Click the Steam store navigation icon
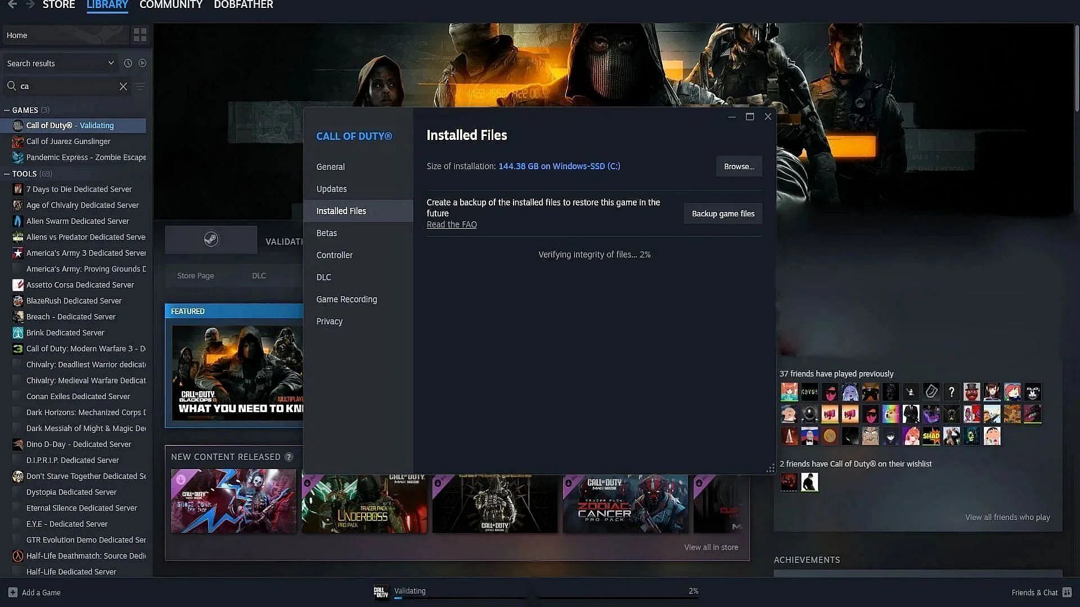1080x607 pixels. [x=58, y=4]
